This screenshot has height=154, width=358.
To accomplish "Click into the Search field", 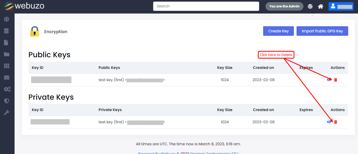I will click(x=206, y=6).
